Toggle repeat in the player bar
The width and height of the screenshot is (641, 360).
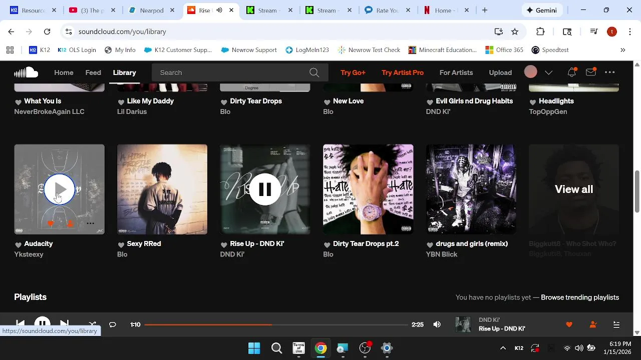113,324
